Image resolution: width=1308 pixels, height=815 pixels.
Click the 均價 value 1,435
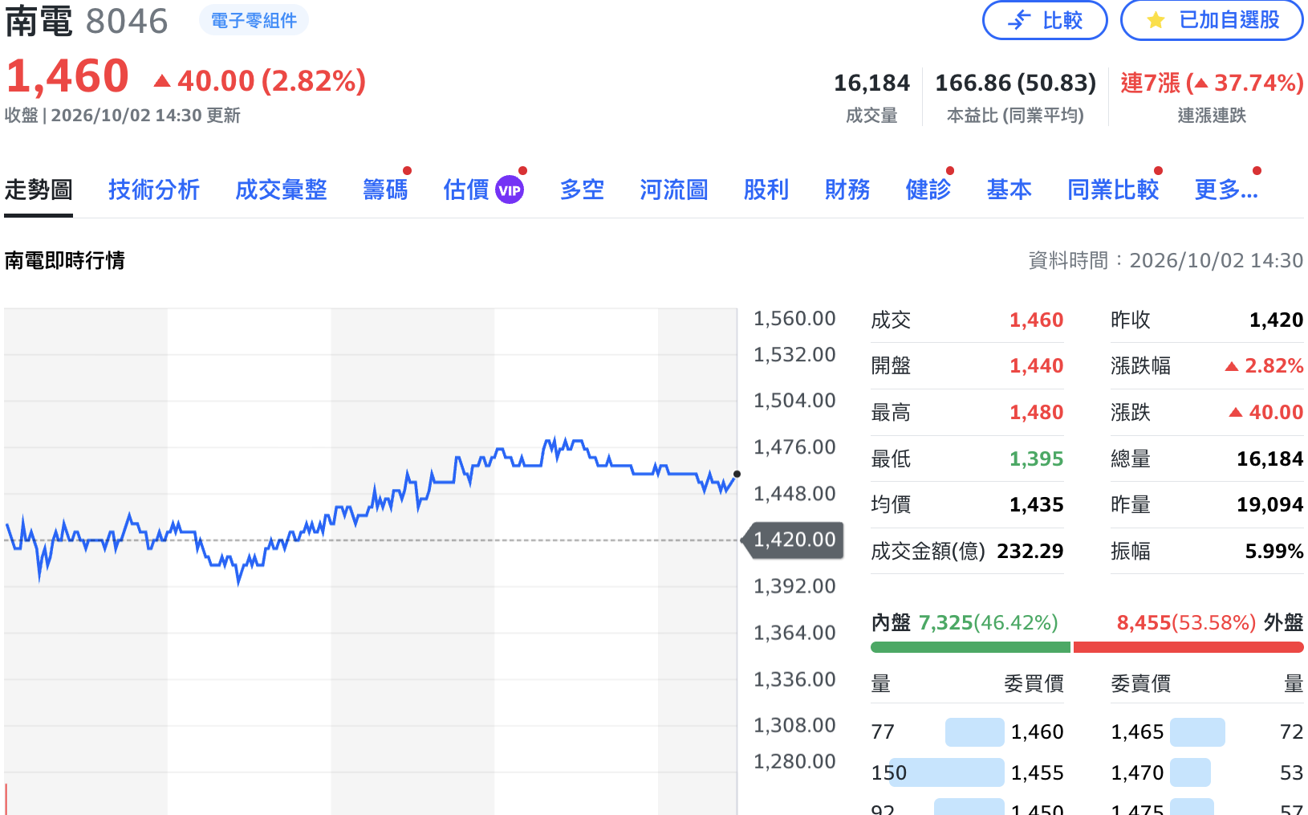click(x=1036, y=505)
